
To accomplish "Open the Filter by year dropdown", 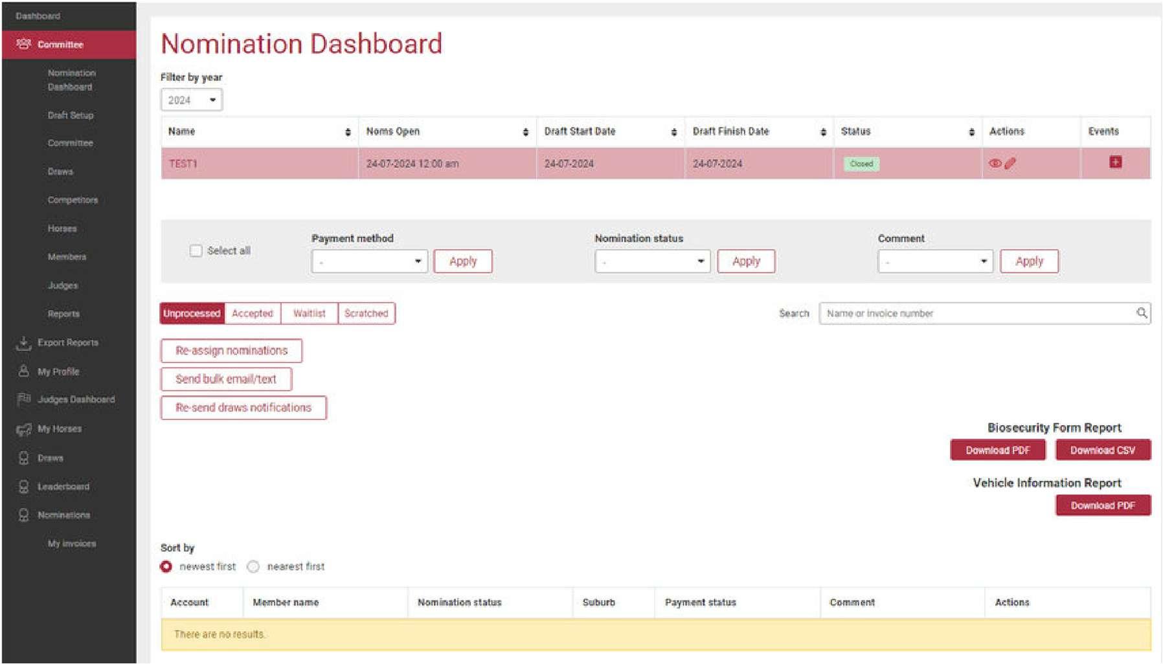I will pyautogui.click(x=192, y=100).
